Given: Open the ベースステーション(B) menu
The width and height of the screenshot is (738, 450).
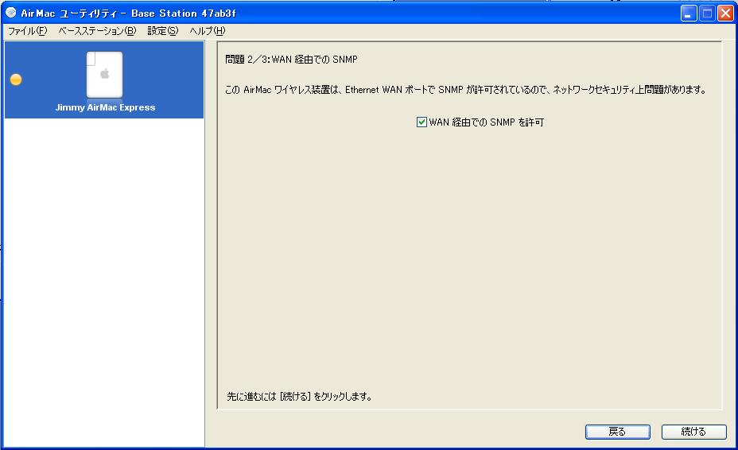Looking at the screenshot, I should 97,31.
